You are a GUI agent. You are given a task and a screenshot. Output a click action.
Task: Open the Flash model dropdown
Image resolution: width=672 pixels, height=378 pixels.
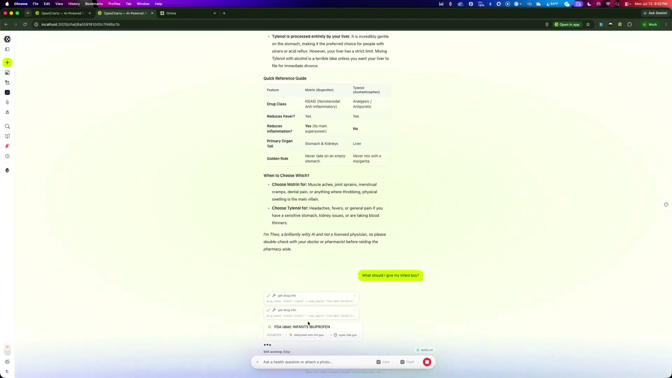pos(409,362)
